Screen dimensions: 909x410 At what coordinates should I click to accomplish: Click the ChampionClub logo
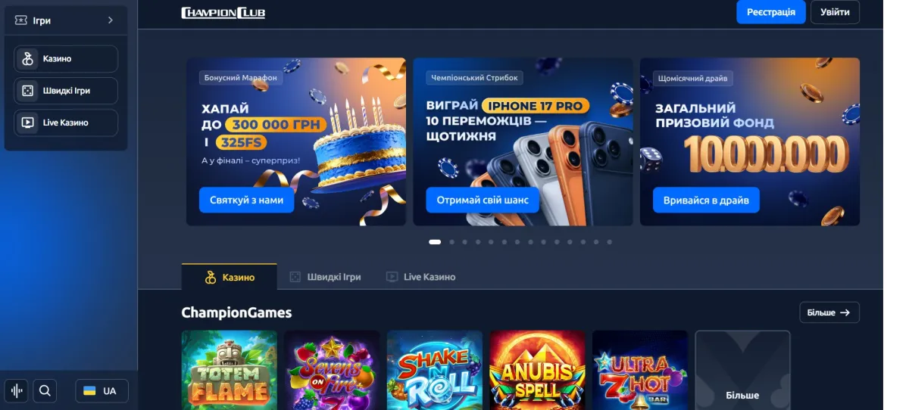[x=223, y=13]
